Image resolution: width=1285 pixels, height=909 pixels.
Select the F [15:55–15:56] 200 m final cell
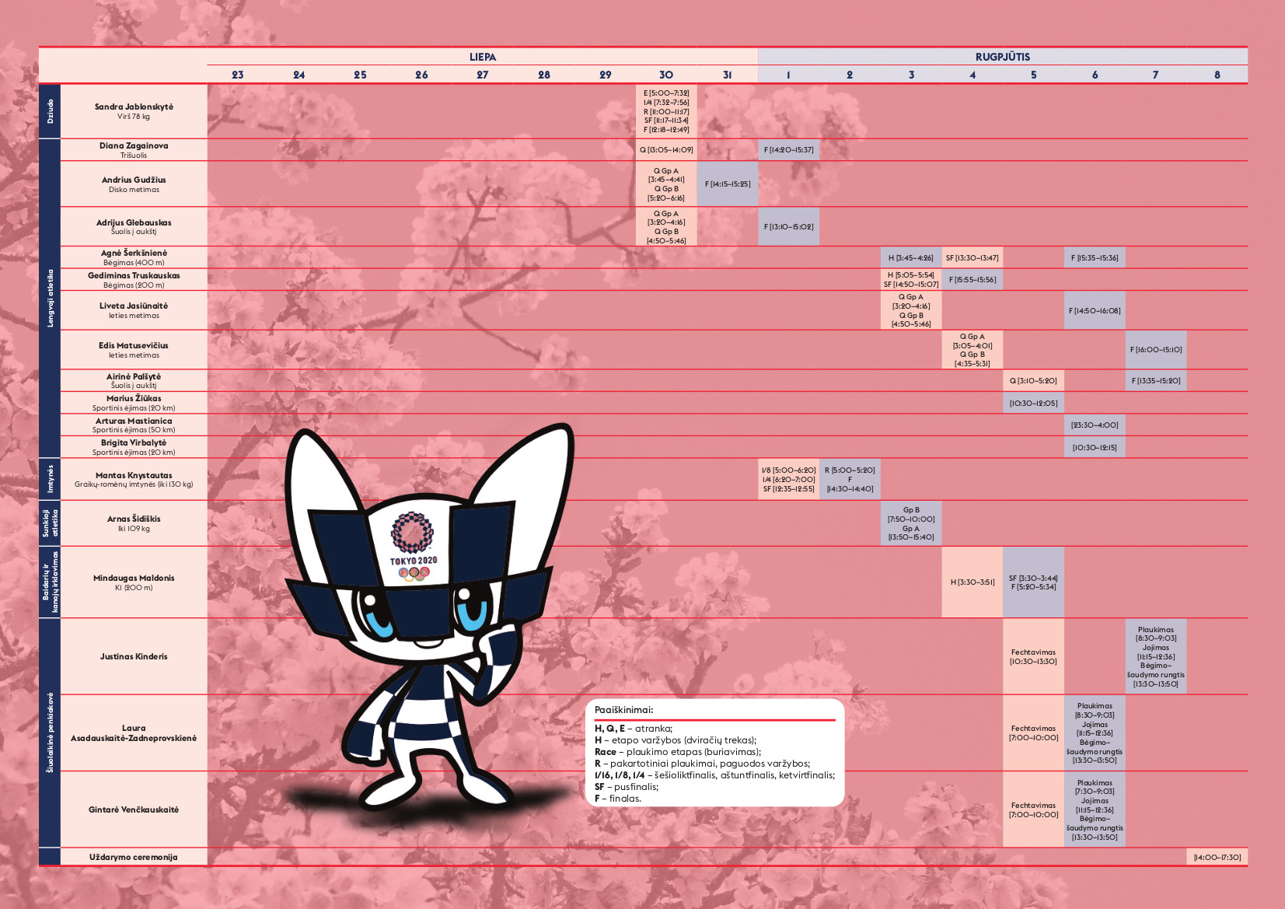point(972,280)
